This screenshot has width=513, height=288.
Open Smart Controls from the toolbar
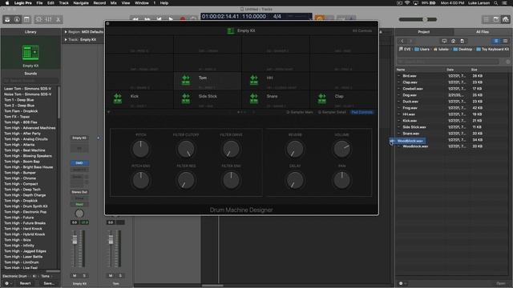click(x=38, y=19)
